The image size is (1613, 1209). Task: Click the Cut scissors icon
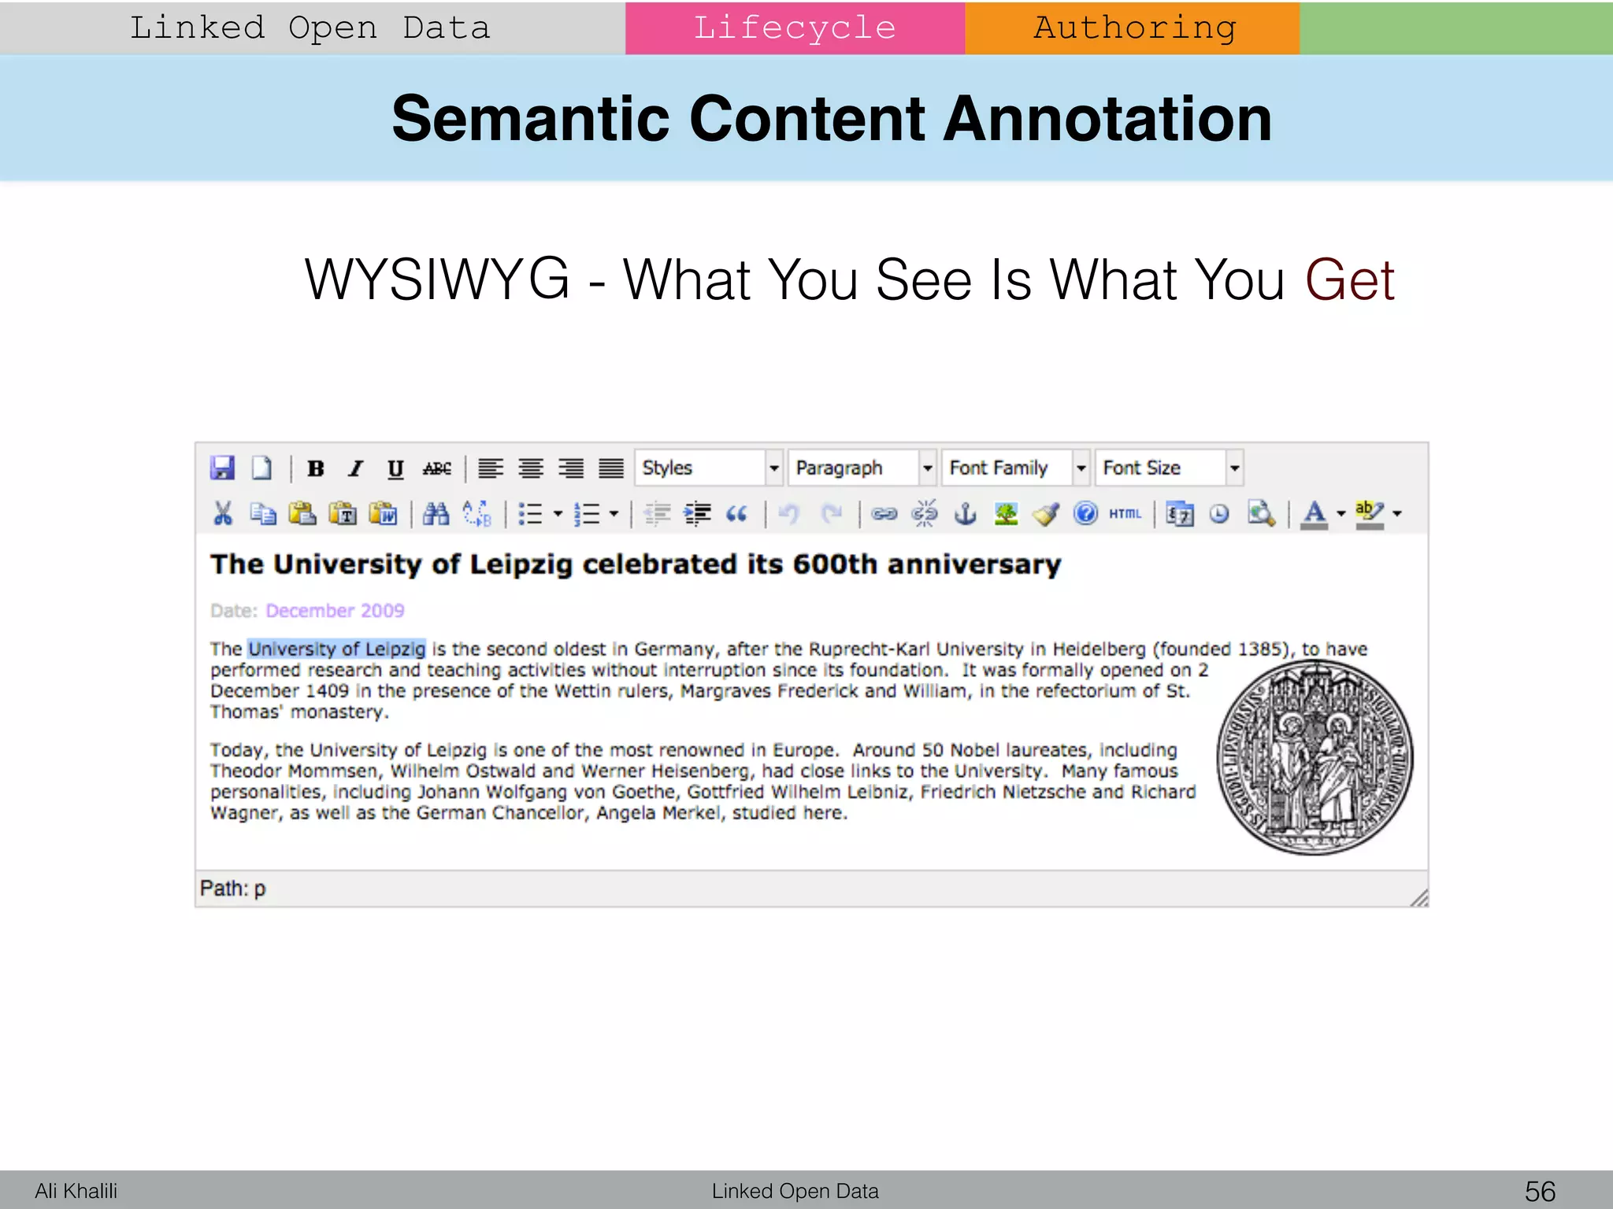click(x=223, y=514)
